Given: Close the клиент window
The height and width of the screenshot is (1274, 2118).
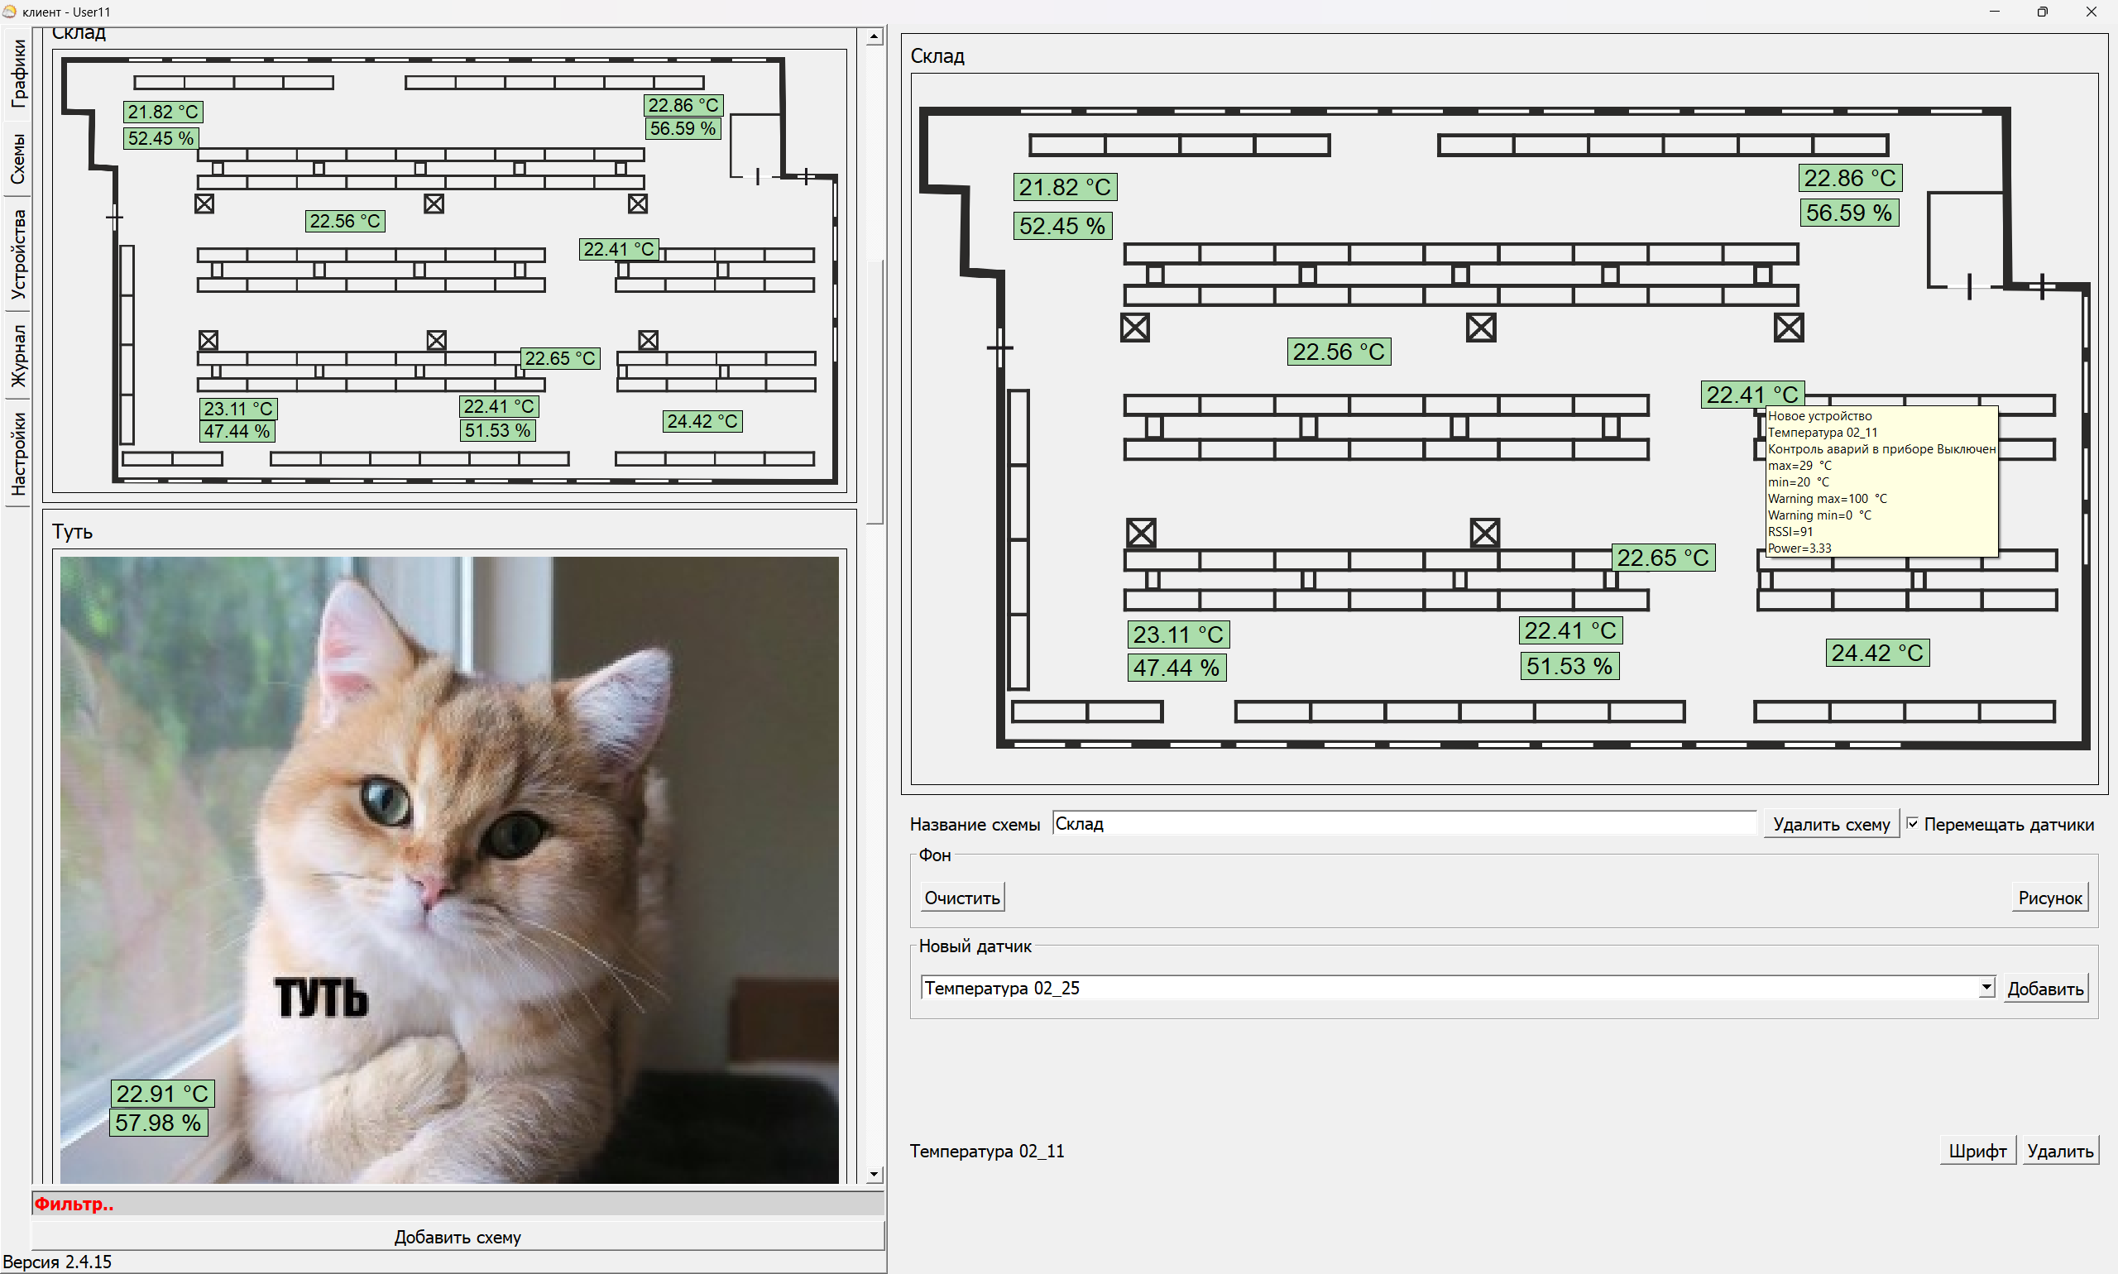Looking at the screenshot, I should tap(2091, 11).
